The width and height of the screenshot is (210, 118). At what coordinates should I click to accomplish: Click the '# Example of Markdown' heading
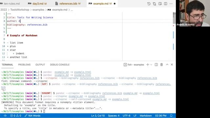[x=22, y=35]
